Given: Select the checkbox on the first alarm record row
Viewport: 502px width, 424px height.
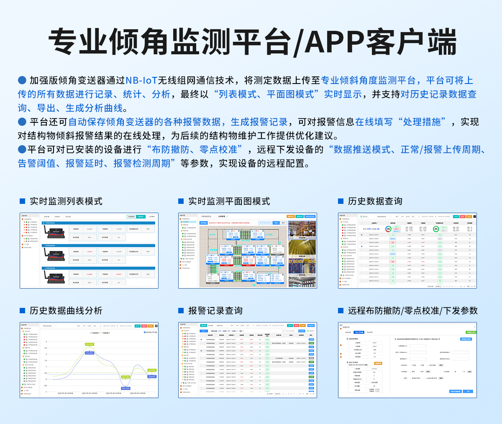Looking at the screenshot, I should pyautogui.click(x=201, y=339).
